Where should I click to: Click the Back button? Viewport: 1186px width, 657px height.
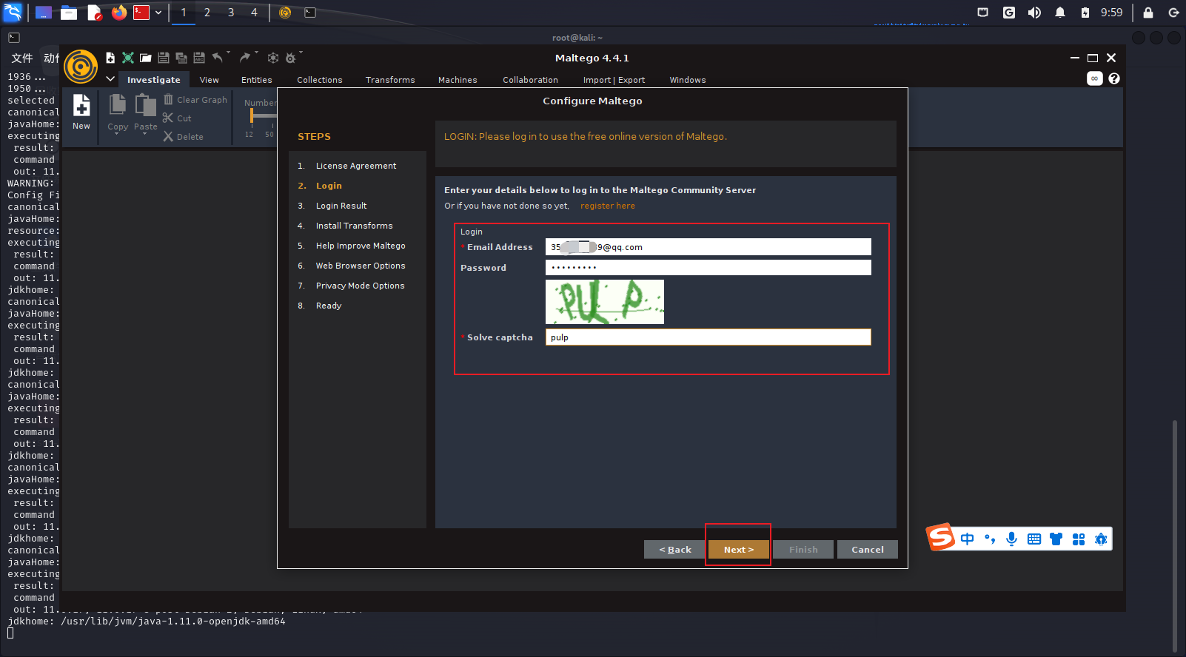pos(674,550)
